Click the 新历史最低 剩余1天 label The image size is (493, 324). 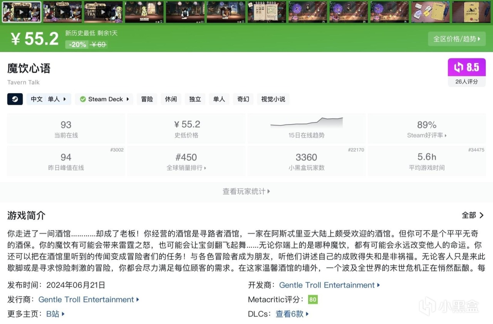coord(91,33)
